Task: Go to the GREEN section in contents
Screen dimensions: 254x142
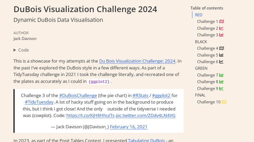Action: tap(201, 68)
